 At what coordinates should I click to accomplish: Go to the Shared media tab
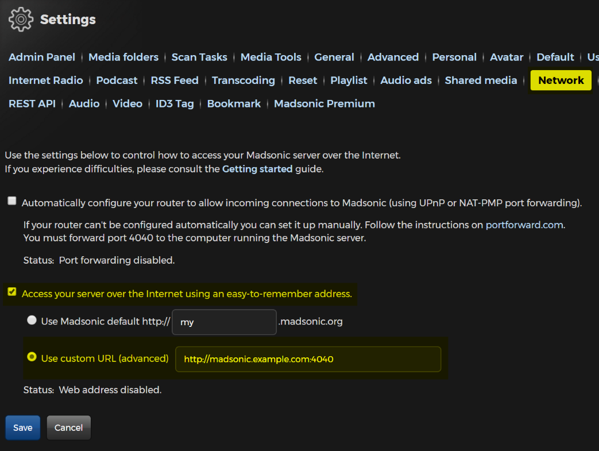481,80
